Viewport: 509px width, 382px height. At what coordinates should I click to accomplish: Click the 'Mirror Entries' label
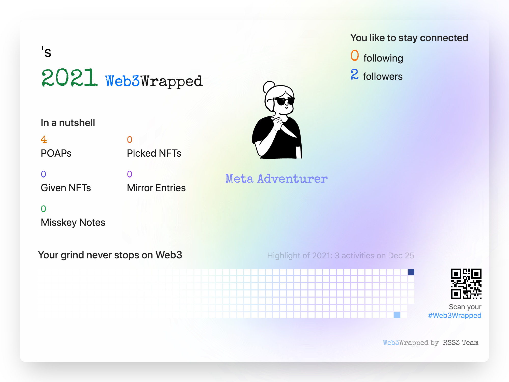[x=156, y=188]
